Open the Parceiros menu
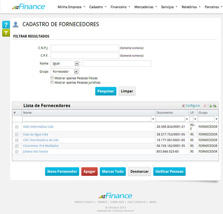Image resolution: width=223 pixels, height=214 pixels. pyautogui.click(x=213, y=7)
